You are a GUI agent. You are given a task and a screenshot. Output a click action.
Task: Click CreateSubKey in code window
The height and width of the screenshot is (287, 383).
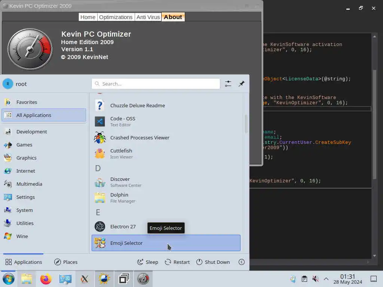[333, 142]
